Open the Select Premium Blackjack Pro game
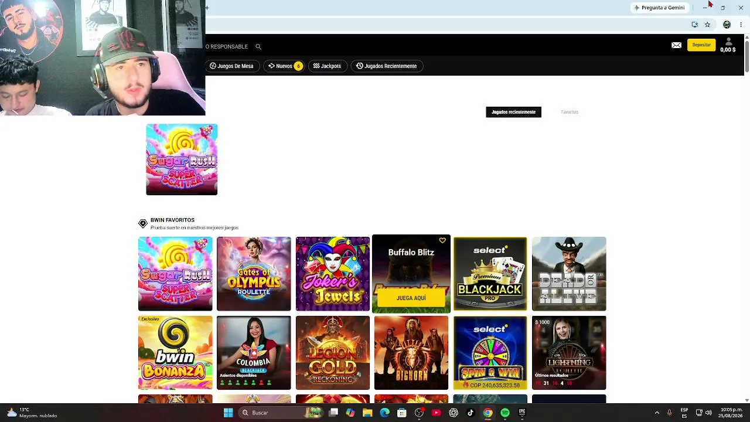Screen dimensions: 750x422 [x=490, y=274]
